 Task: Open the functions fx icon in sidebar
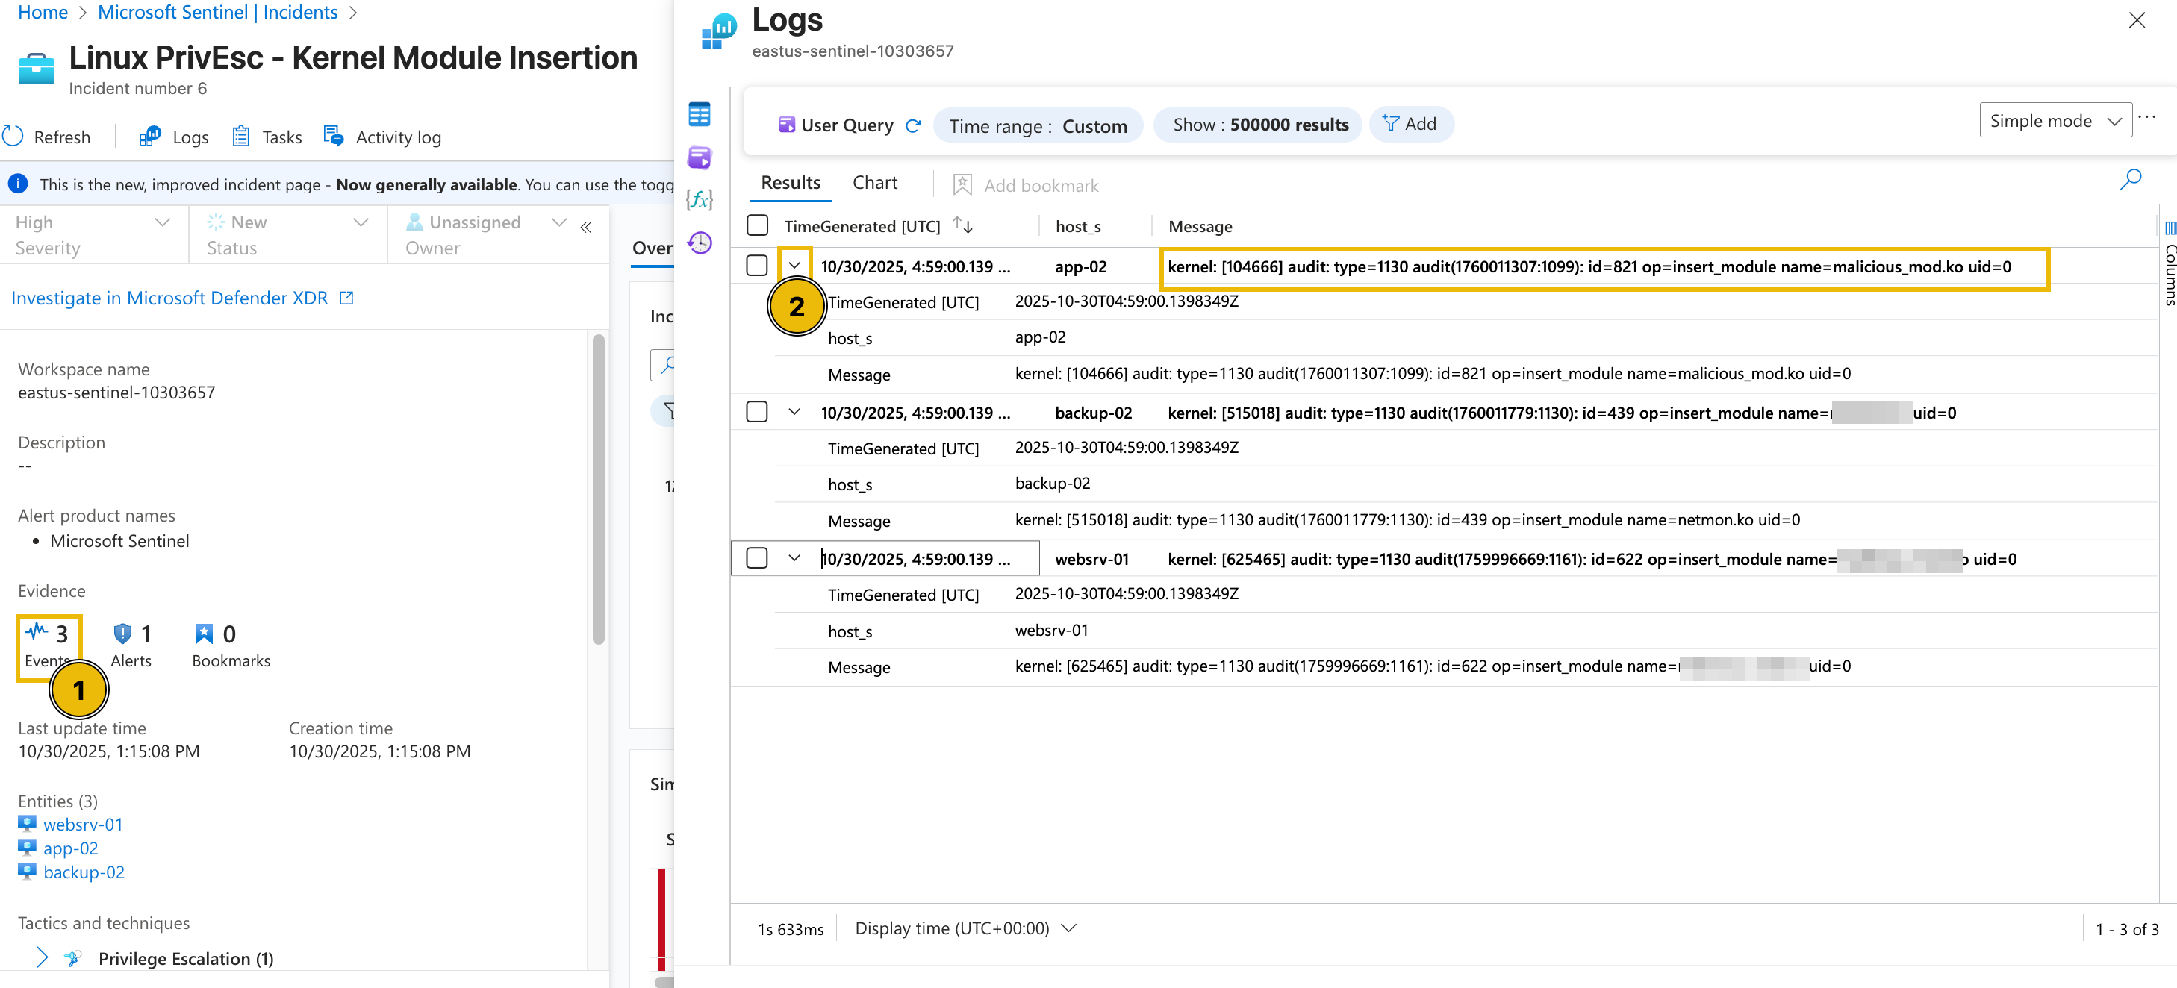pyautogui.click(x=699, y=200)
